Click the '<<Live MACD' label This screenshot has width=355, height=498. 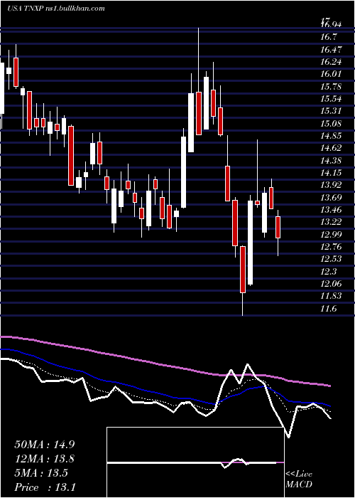point(299,479)
